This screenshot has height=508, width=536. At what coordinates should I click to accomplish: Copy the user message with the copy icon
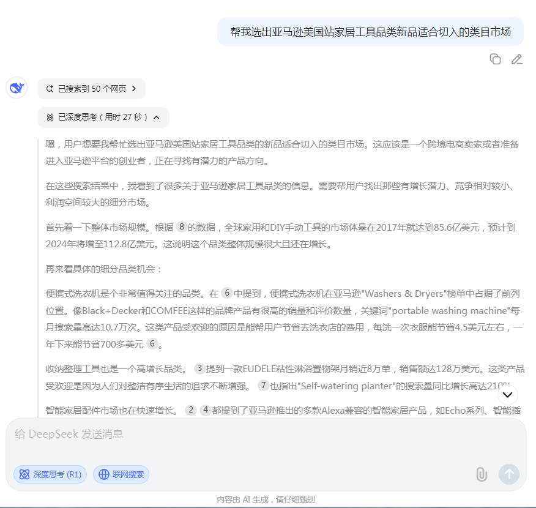tap(495, 59)
